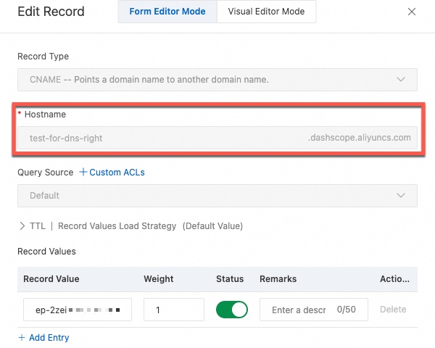Click the Remarks description field

click(299, 310)
